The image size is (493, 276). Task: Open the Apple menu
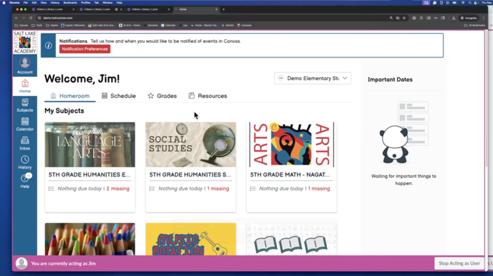point(4,2)
